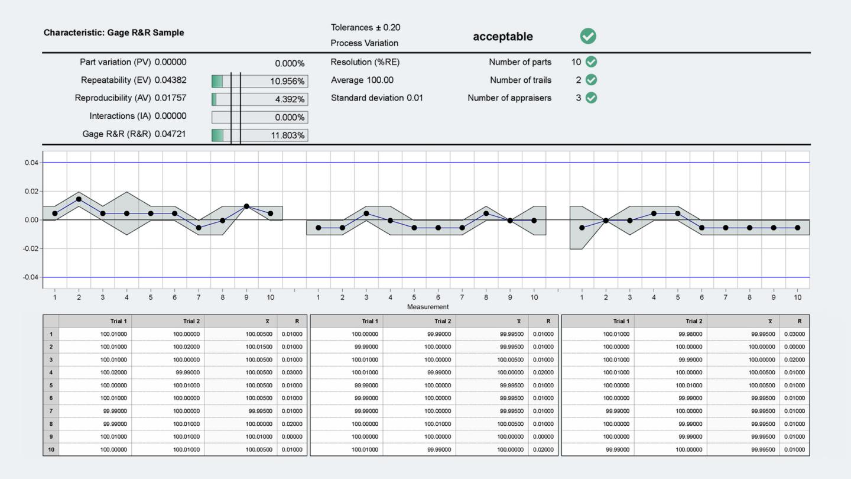
Task: Click the X-bar column header in second table
Action: pos(519,320)
